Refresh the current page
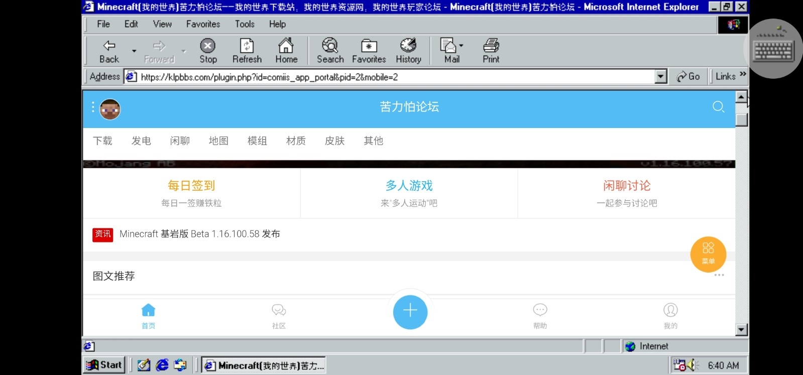The image size is (803, 375). pos(247,51)
